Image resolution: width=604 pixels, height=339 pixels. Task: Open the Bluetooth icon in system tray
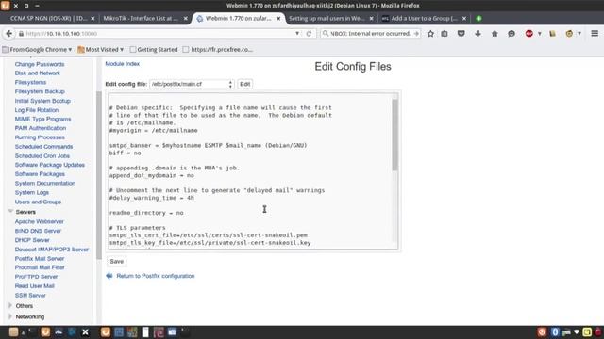[555, 331]
